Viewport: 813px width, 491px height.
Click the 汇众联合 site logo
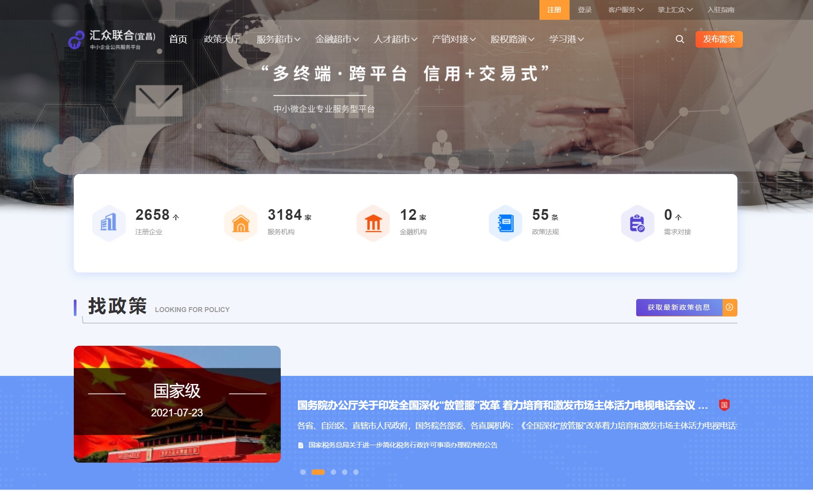point(112,40)
